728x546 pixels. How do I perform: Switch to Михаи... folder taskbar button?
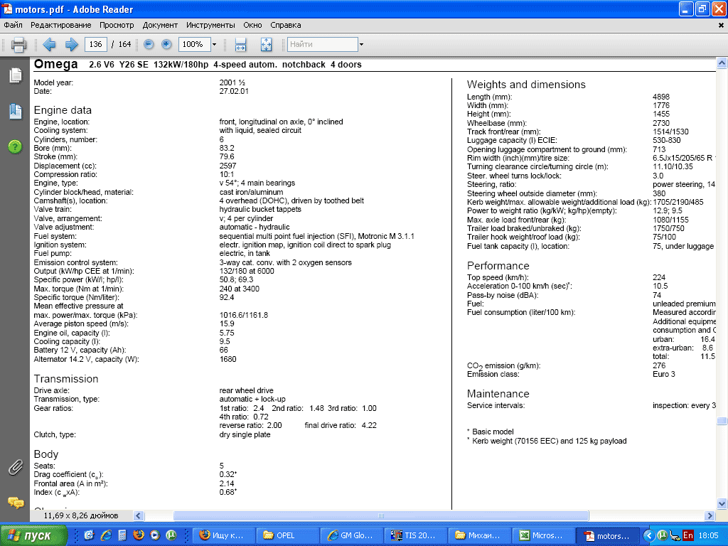click(x=480, y=535)
